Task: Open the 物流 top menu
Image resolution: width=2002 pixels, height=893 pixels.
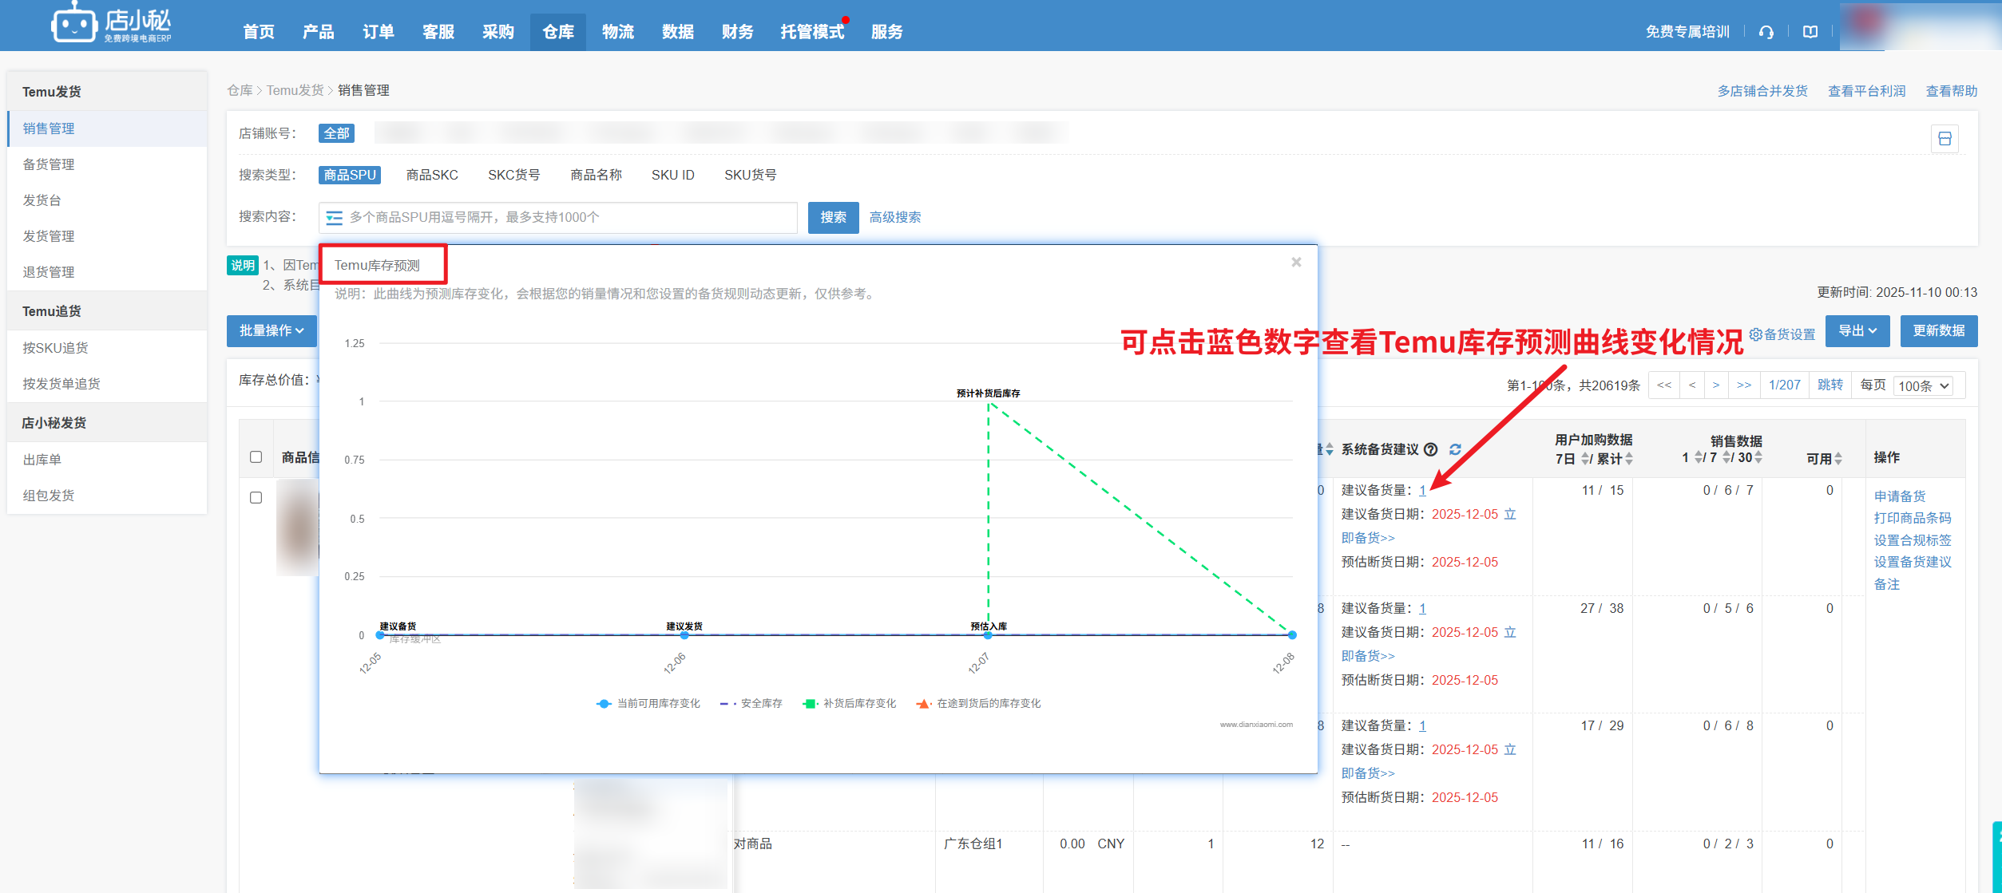Action: (617, 32)
